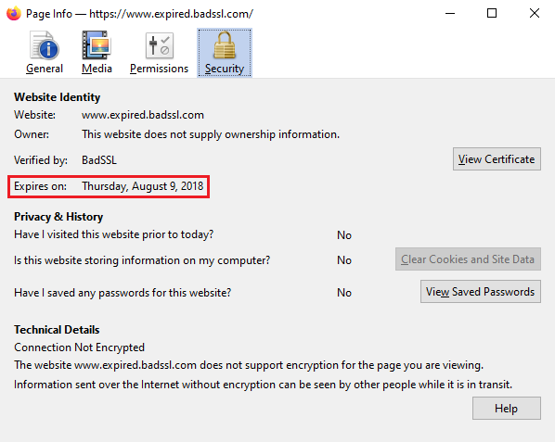
Task: Click Clear Cookies and Site Data
Action: pos(468,259)
